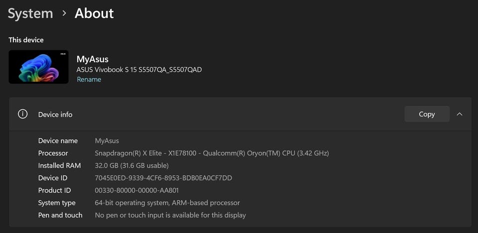Click the Device info section header label
The height and width of the screenshot is (233, 478).
[x=55, y=115]
